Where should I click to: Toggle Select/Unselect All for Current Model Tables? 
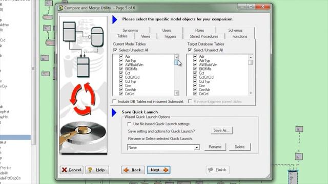point(115,50)
